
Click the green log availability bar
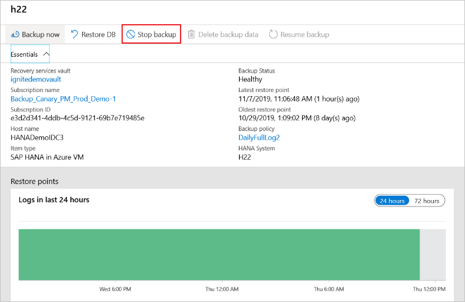click(x=219, y=254)
